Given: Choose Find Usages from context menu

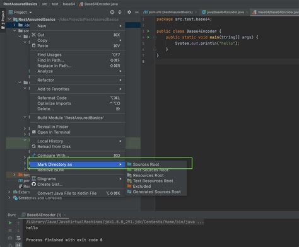Looking at the screenshot, I should coord(78,55).
